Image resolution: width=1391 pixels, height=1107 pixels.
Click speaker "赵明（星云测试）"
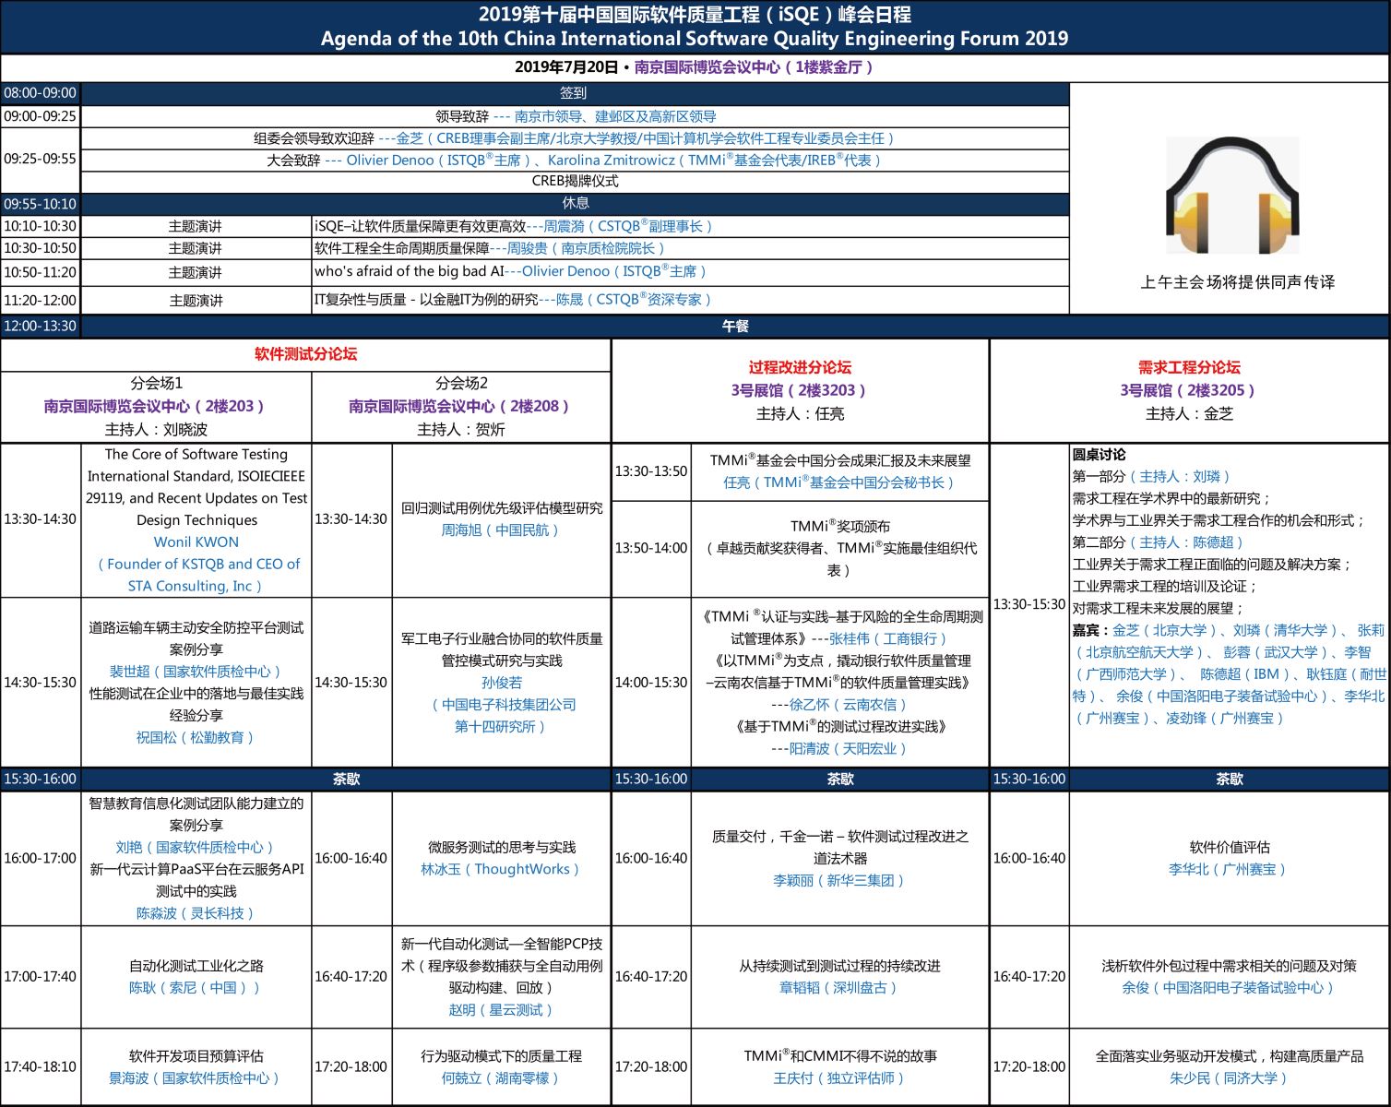click(x=501, y=1009)
